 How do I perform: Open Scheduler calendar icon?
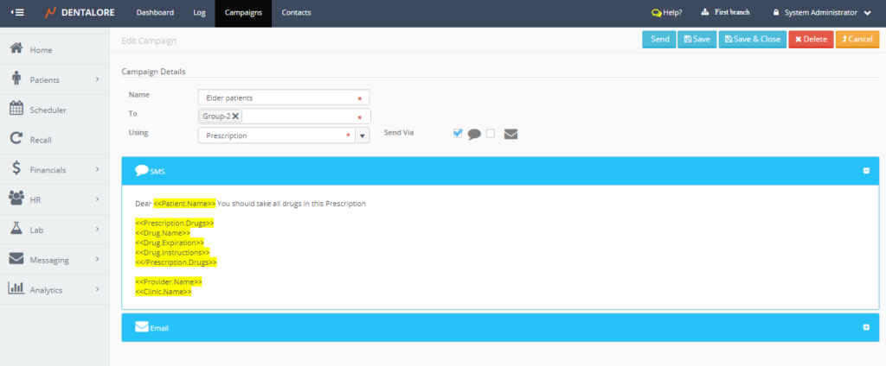(16, 109)
